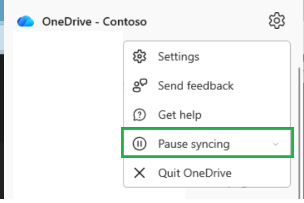
Task: Click the word Contoso in the header
Action: [125, 21]
